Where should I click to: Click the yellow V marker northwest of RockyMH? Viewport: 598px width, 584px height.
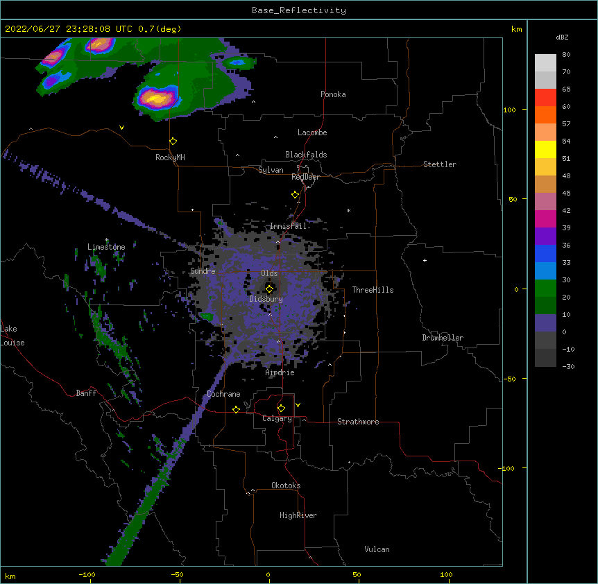[121, 128]
